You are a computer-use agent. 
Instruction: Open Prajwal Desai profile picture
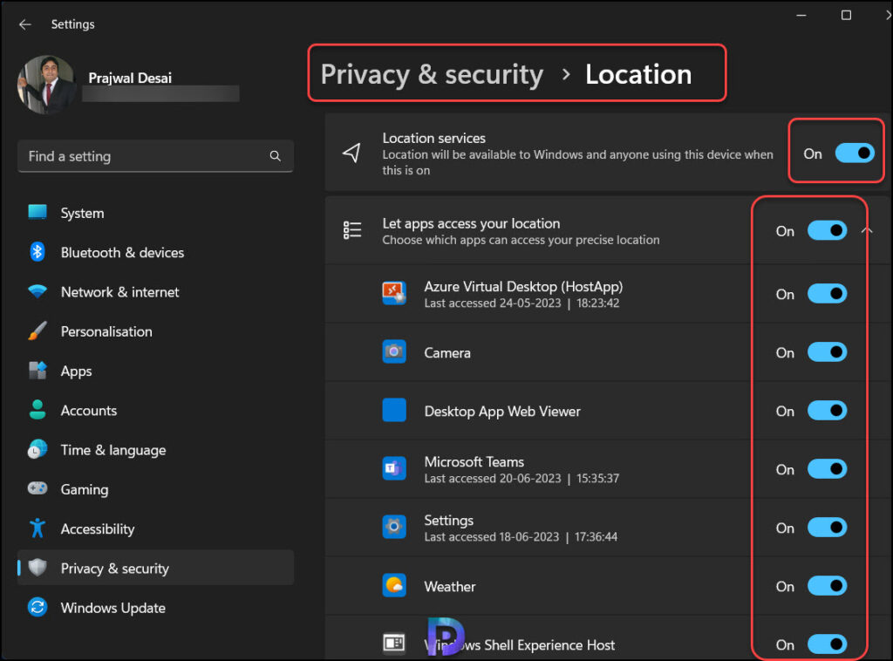tap(47, 85)
